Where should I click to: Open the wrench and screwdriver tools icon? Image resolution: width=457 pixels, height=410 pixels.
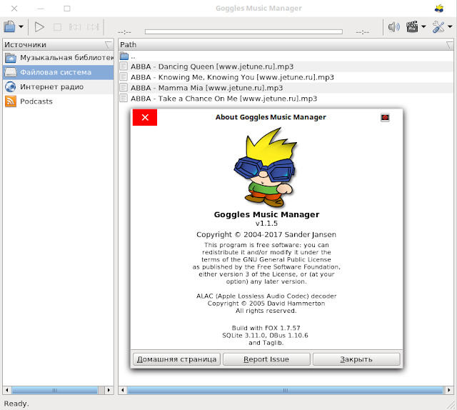438,27
